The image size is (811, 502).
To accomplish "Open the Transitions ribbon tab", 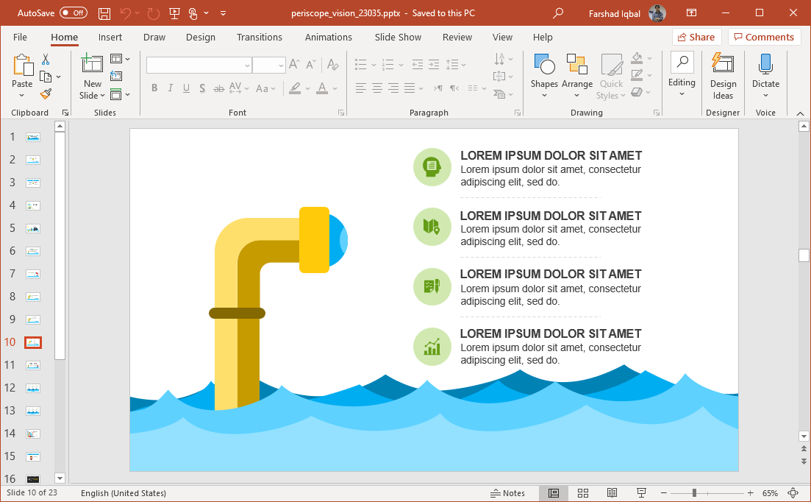I will click(x=259, y=38).
